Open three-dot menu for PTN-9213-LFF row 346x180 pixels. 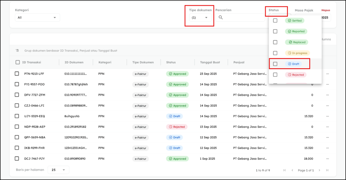tap(327, 74)
